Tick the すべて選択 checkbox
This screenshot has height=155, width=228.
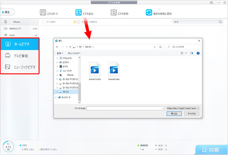click(43, 22)
